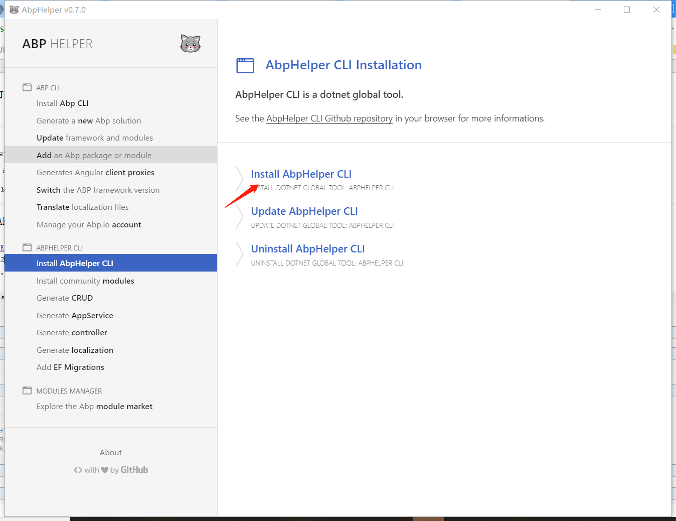Run Uninstall AbpHelper CLI action

coord(308,249)
